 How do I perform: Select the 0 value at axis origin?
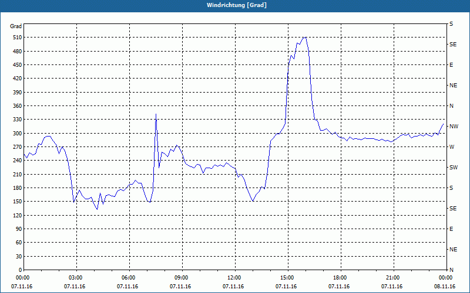pos(20,270)
